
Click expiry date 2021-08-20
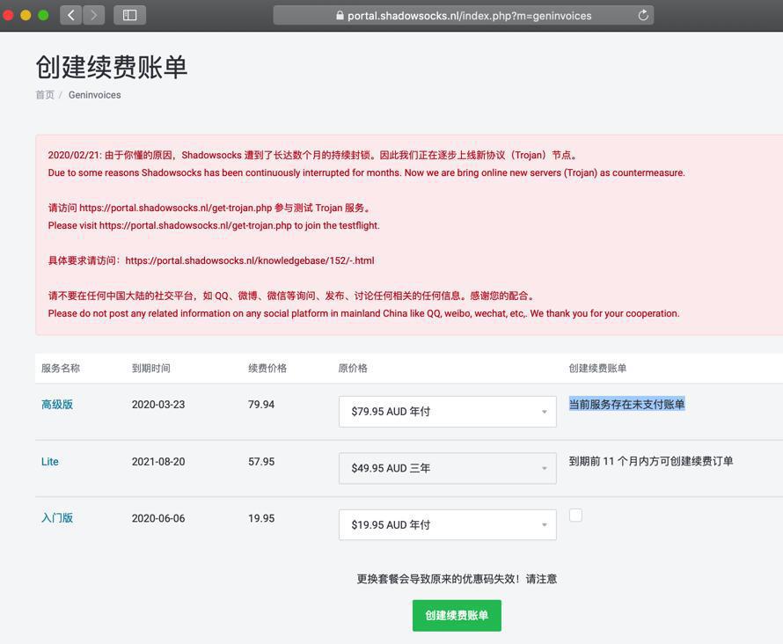tap(158, 462)
